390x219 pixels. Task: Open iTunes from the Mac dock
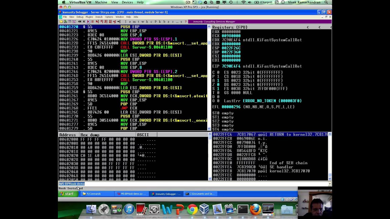[129, 209]
